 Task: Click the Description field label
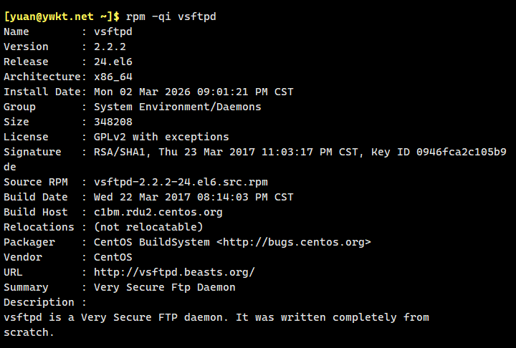click(x=39, y=302)
